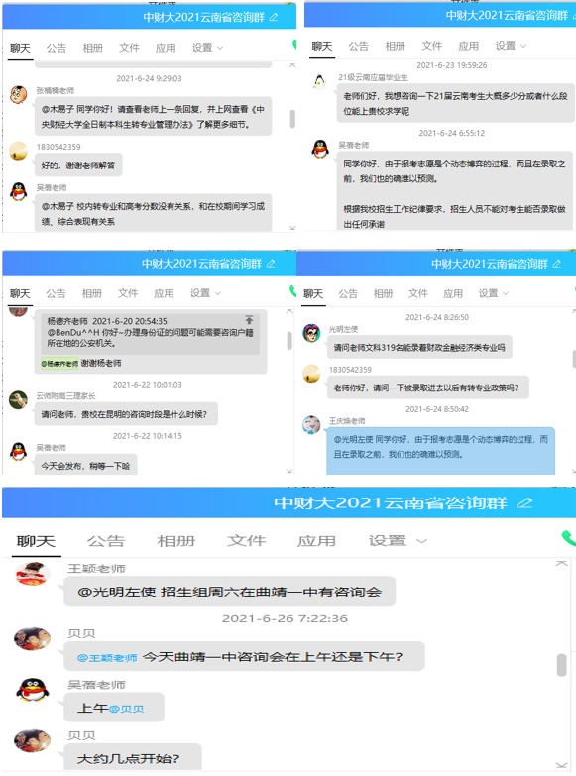Click the @王颖老师 mention link in 贝贝's message
The image size is (576, 776).
coord(107,658)
